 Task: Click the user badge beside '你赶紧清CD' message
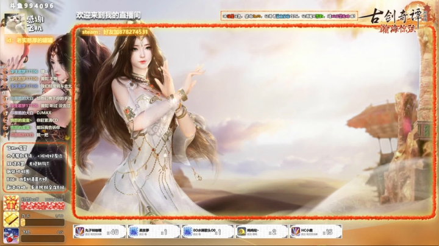[5, 121]
